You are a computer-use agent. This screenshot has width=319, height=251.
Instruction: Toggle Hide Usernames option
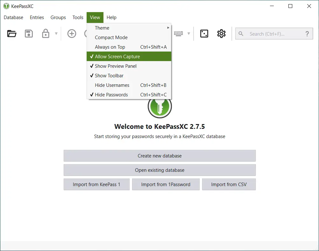tap(129, 85)
